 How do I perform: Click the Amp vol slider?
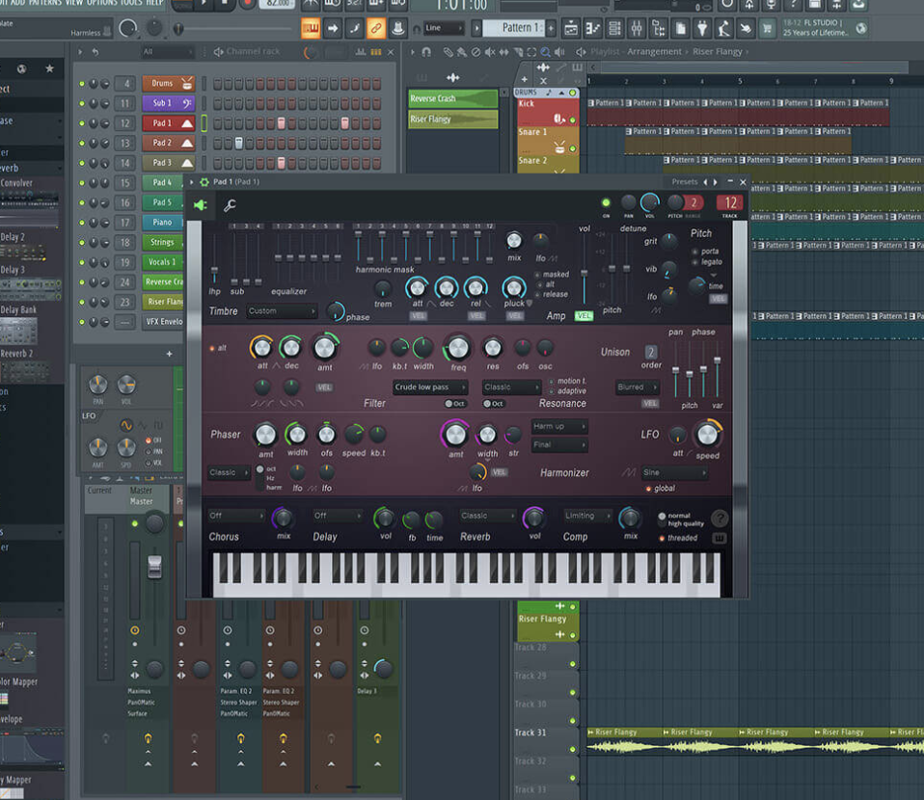584,274
